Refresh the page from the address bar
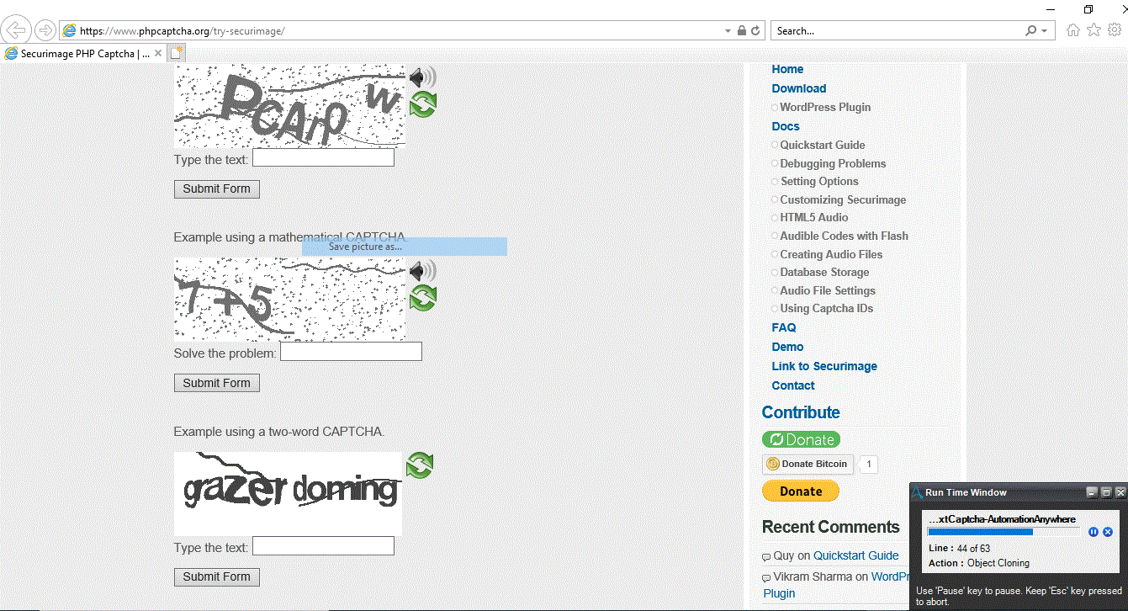 point(755,30)
